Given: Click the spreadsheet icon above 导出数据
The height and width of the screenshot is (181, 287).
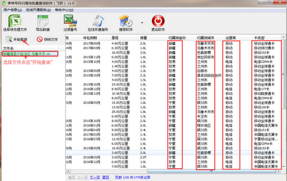Looking at the screenshot, I should click(43, 21).
